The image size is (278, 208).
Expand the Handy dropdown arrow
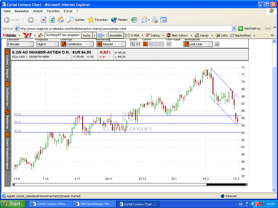click(x=212, y=35)
